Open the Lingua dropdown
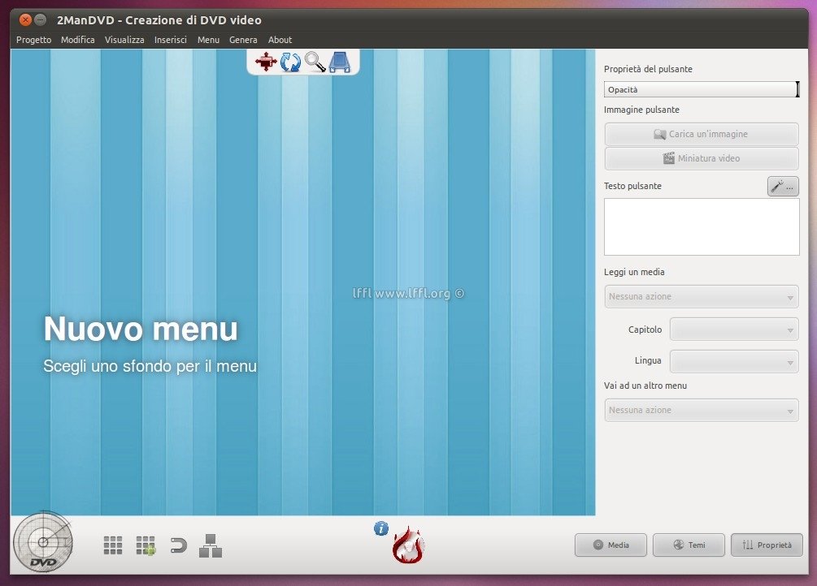Viewport: 817px width, 586px height. pos(733,361)
